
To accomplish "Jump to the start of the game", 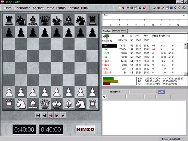I will pyautogui.click(x=38, y=115).
